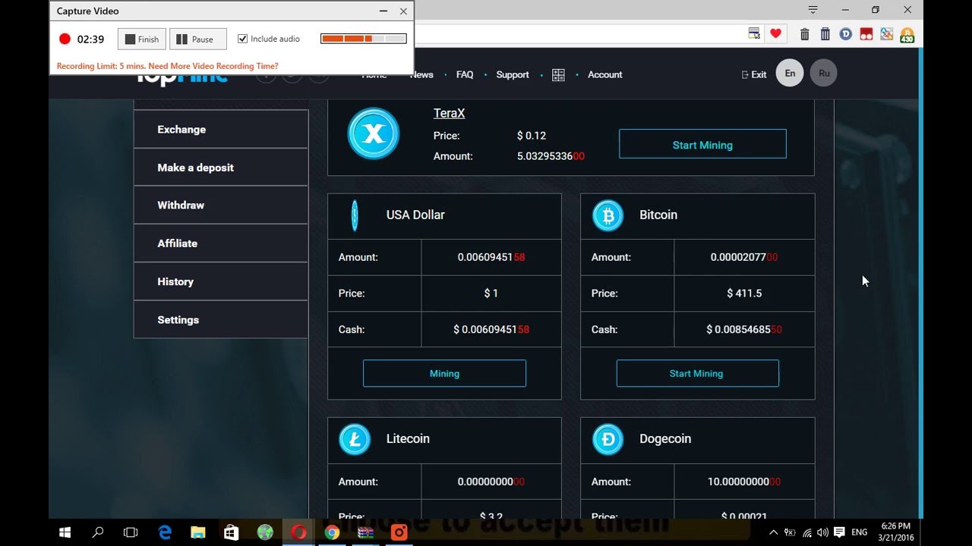This screenshot has width=972, height=546.
Task: Click the second blue trash can extension icon
Action: click(x=825, y=34)
